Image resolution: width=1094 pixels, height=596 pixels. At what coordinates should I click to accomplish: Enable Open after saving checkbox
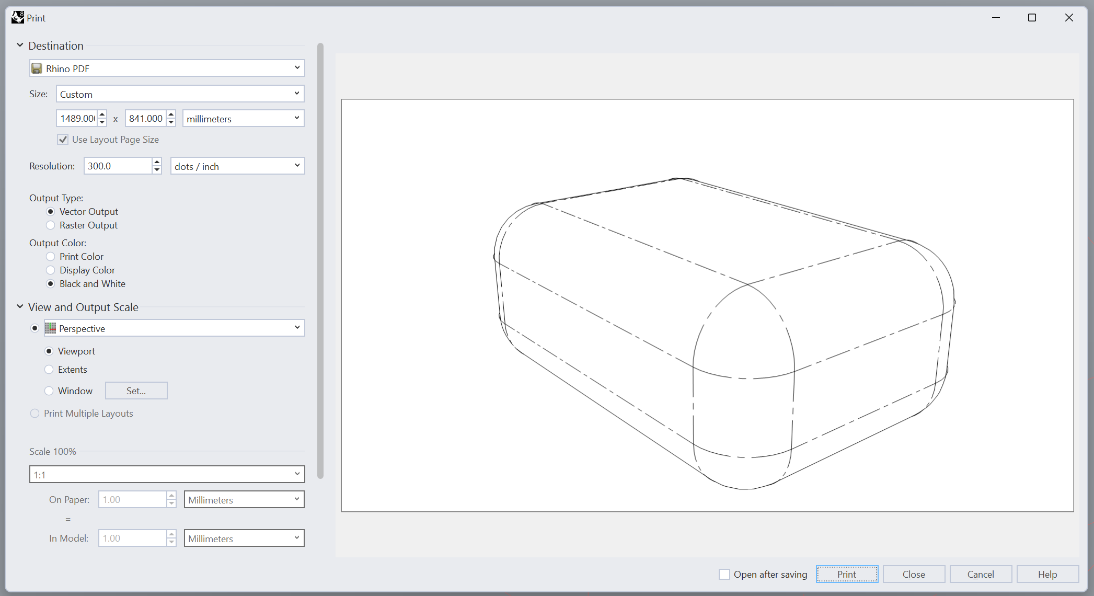coord(724,575)
